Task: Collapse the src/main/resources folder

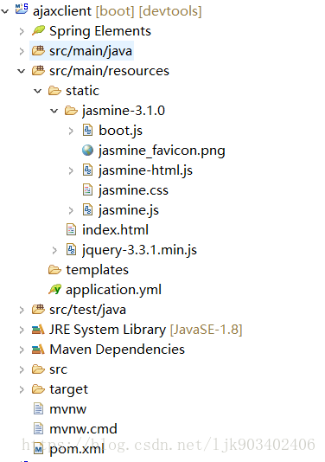Action: [22, 71]
